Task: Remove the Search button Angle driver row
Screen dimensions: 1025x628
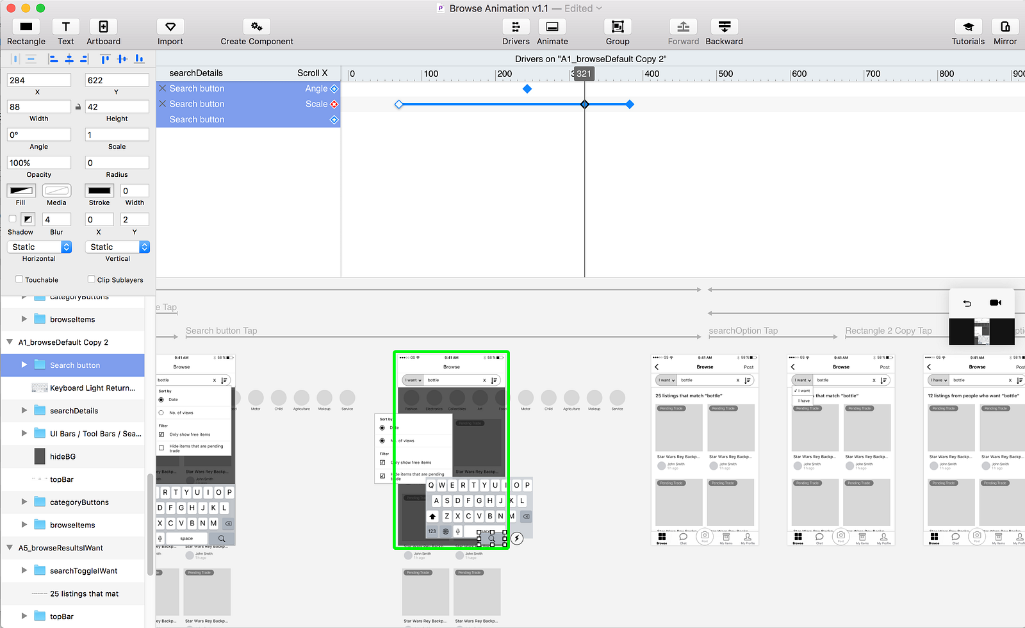Action: (x=163, y=88)
